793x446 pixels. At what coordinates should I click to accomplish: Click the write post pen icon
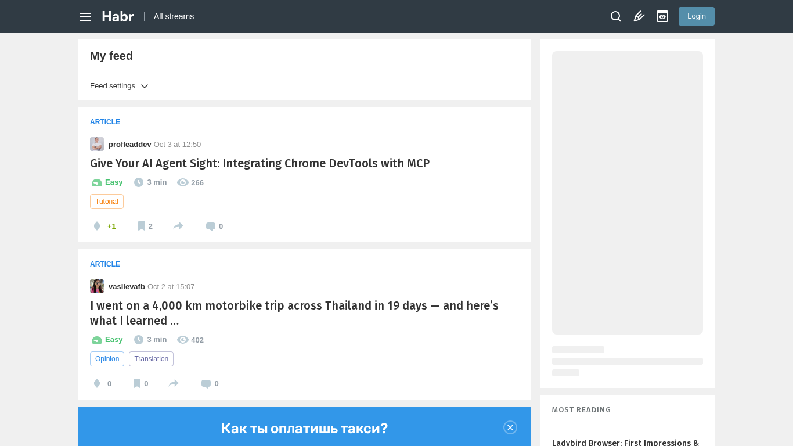[x=639, y=16]
